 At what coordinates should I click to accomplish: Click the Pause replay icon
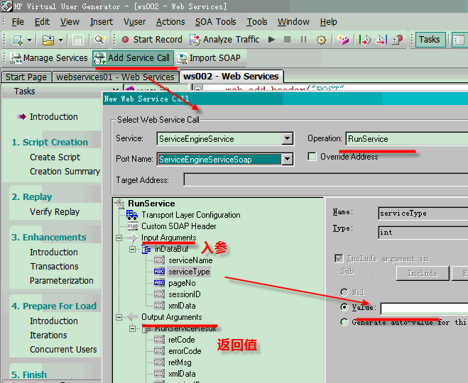303,39
